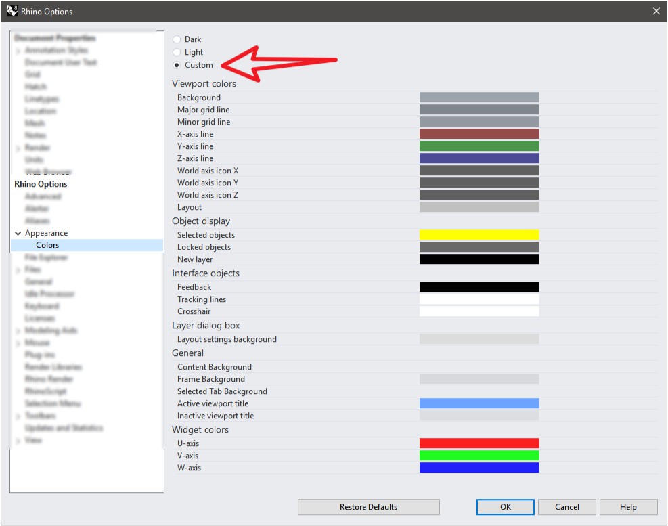Screen dimensions: 668x526
Task: Pick the Major grid line color swatch
Action: (479, 110)
